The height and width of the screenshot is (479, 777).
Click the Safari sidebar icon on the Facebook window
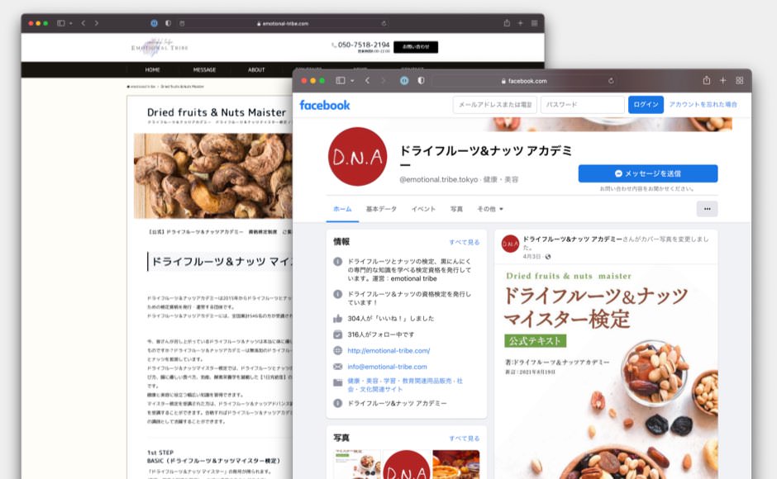coord(339,80)
